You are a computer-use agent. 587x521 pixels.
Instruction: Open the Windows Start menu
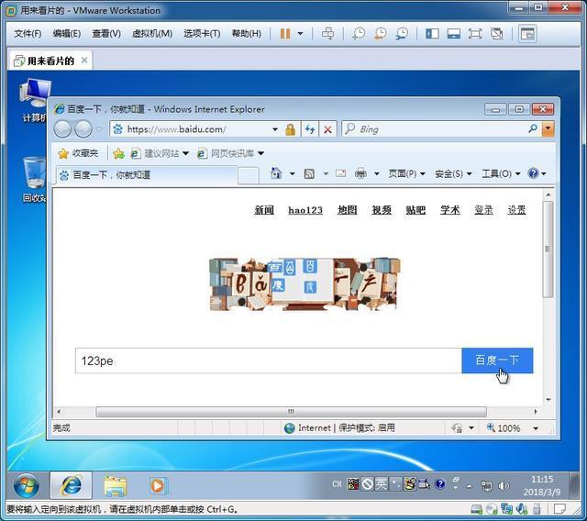point(27,486)
